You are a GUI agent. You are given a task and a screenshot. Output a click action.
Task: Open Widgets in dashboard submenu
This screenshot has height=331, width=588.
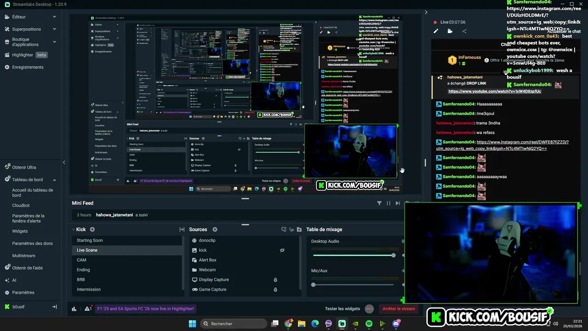[20, 231]
